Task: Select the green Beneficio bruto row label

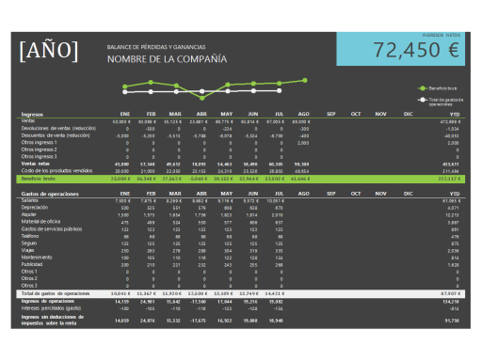Action: click(x=39, y=179)
